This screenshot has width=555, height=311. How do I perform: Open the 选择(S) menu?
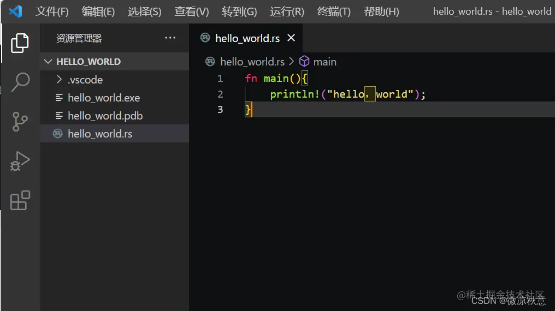click(144, 11)
